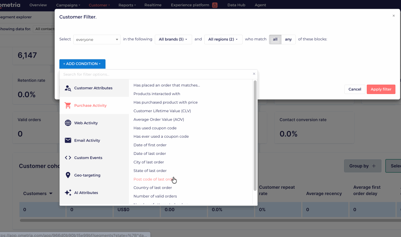Screen dimensions: 401x237
Task: Select the Geo-targeting category
Action: (94, 175)
